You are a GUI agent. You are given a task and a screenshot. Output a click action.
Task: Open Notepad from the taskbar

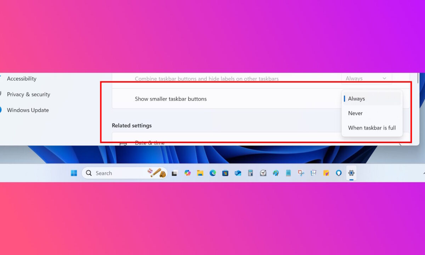pos(288,173)
